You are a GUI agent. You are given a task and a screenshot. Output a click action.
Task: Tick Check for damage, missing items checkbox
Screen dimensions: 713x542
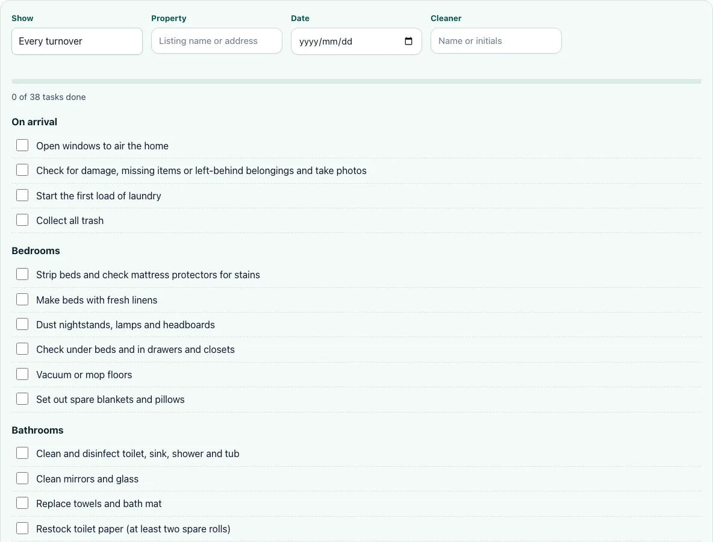click(x=22, y=170)
